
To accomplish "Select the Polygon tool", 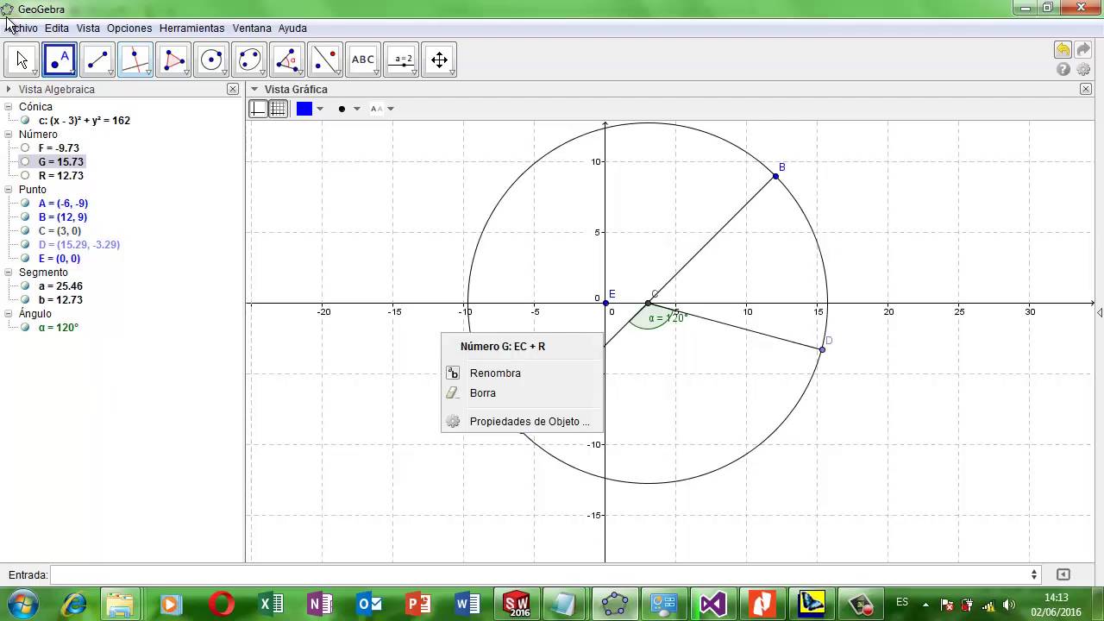I will 173,60.
